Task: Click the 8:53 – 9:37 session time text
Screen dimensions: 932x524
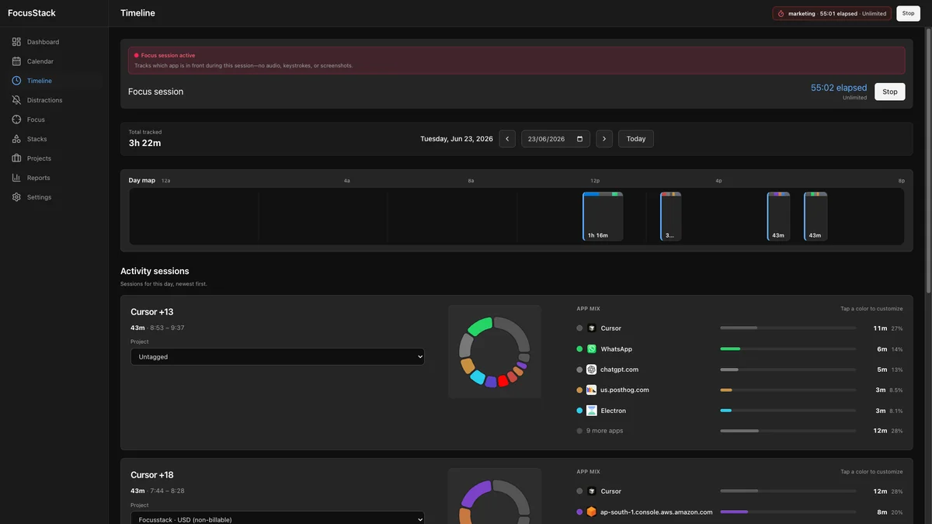Action: [x=167, y=328]
